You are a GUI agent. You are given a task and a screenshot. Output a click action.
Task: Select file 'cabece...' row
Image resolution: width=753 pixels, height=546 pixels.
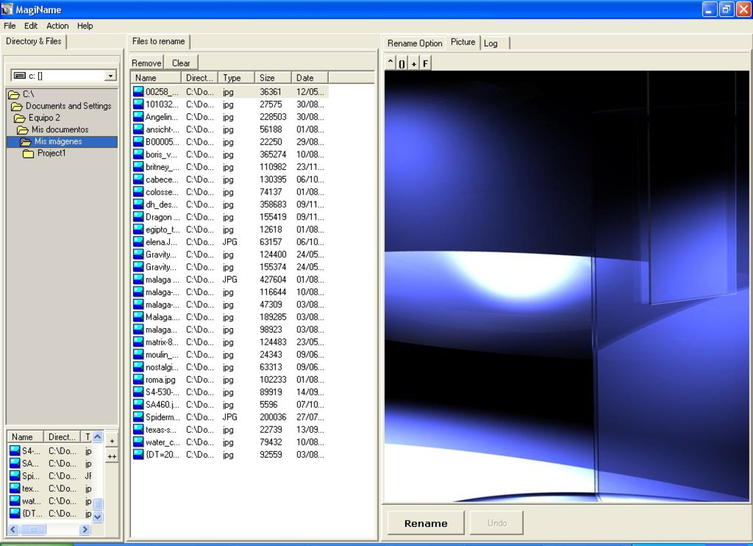[x=231, y=179]
